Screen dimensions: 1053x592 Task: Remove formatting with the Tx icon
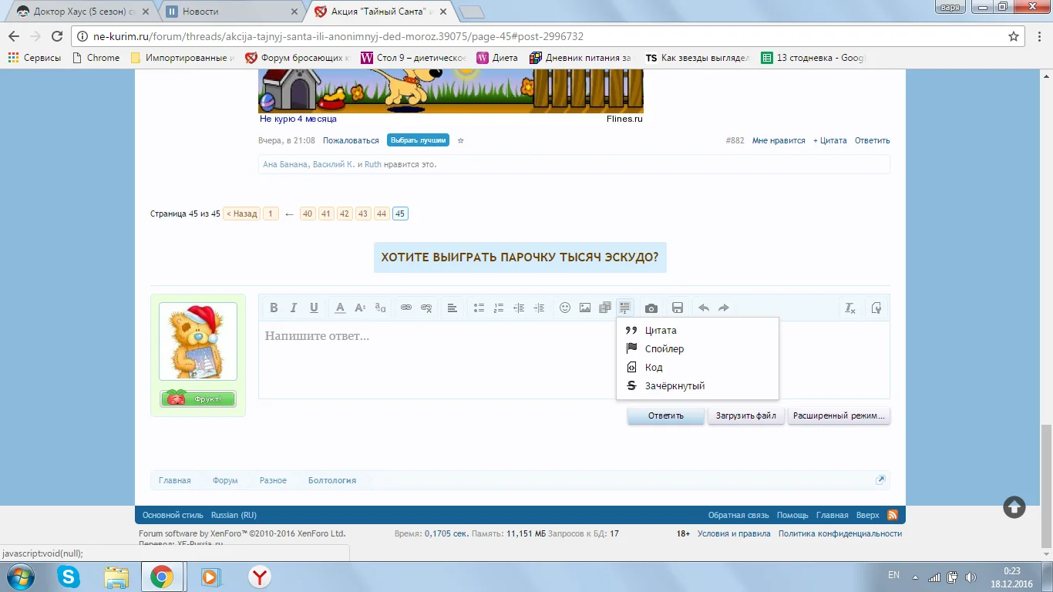(850, 308)
